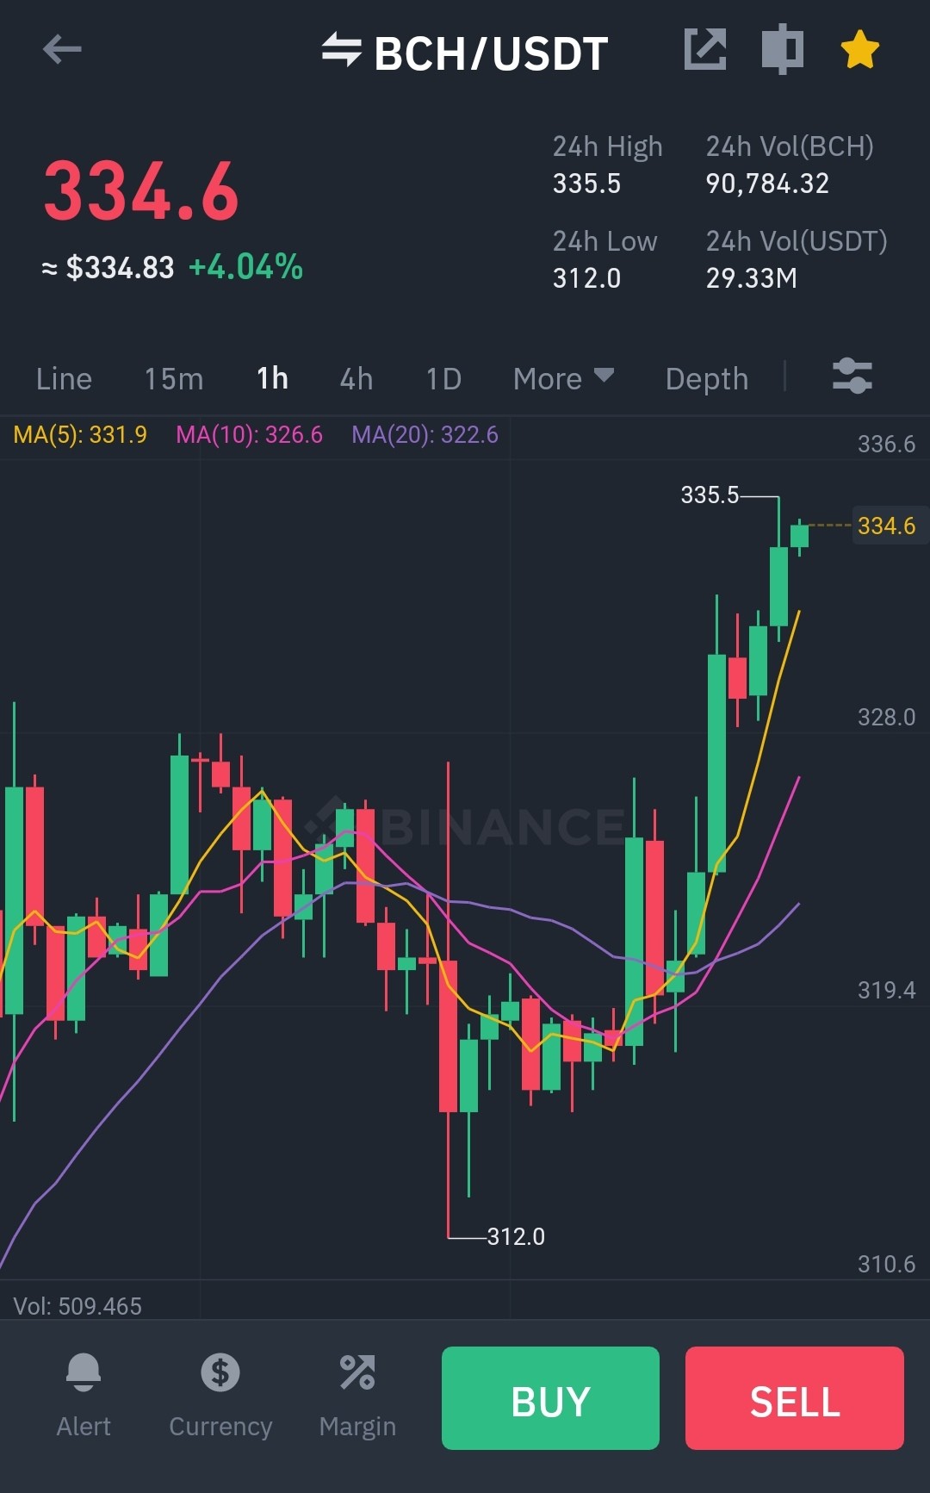Viewport: 930px width, 1493px height.
Task: Select the 4h interval
Action: click(356, 378)
